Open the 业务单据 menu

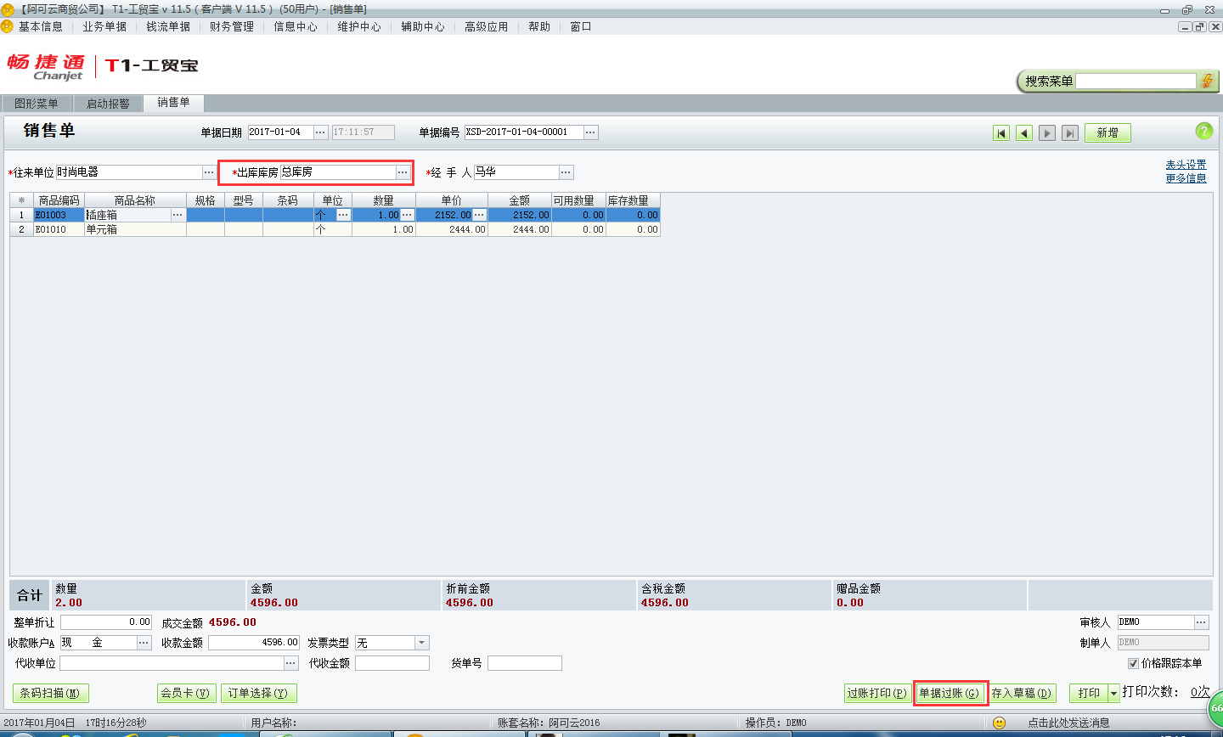coord(104,26)
